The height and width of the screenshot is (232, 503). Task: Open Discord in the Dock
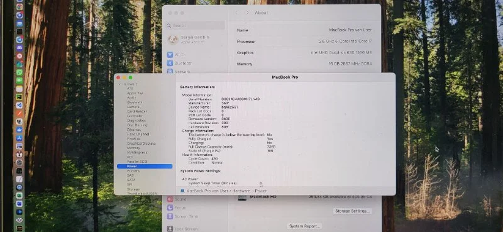(x=19, y=48)
